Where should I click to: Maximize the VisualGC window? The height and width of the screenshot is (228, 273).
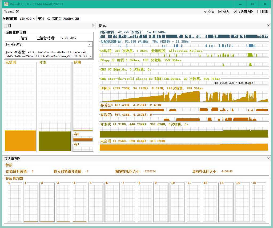(253, 4)
